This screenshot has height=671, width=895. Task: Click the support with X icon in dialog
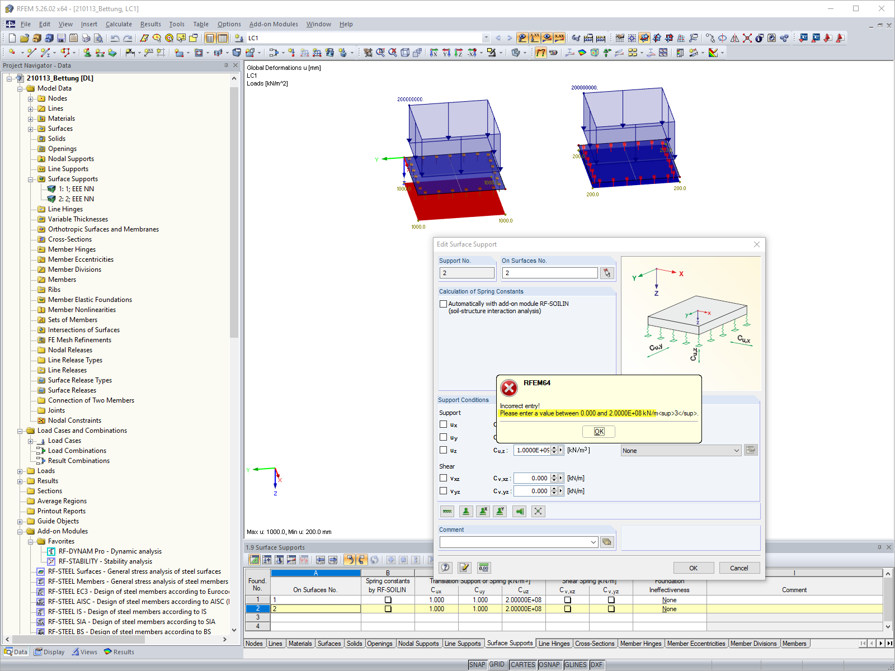483,511
